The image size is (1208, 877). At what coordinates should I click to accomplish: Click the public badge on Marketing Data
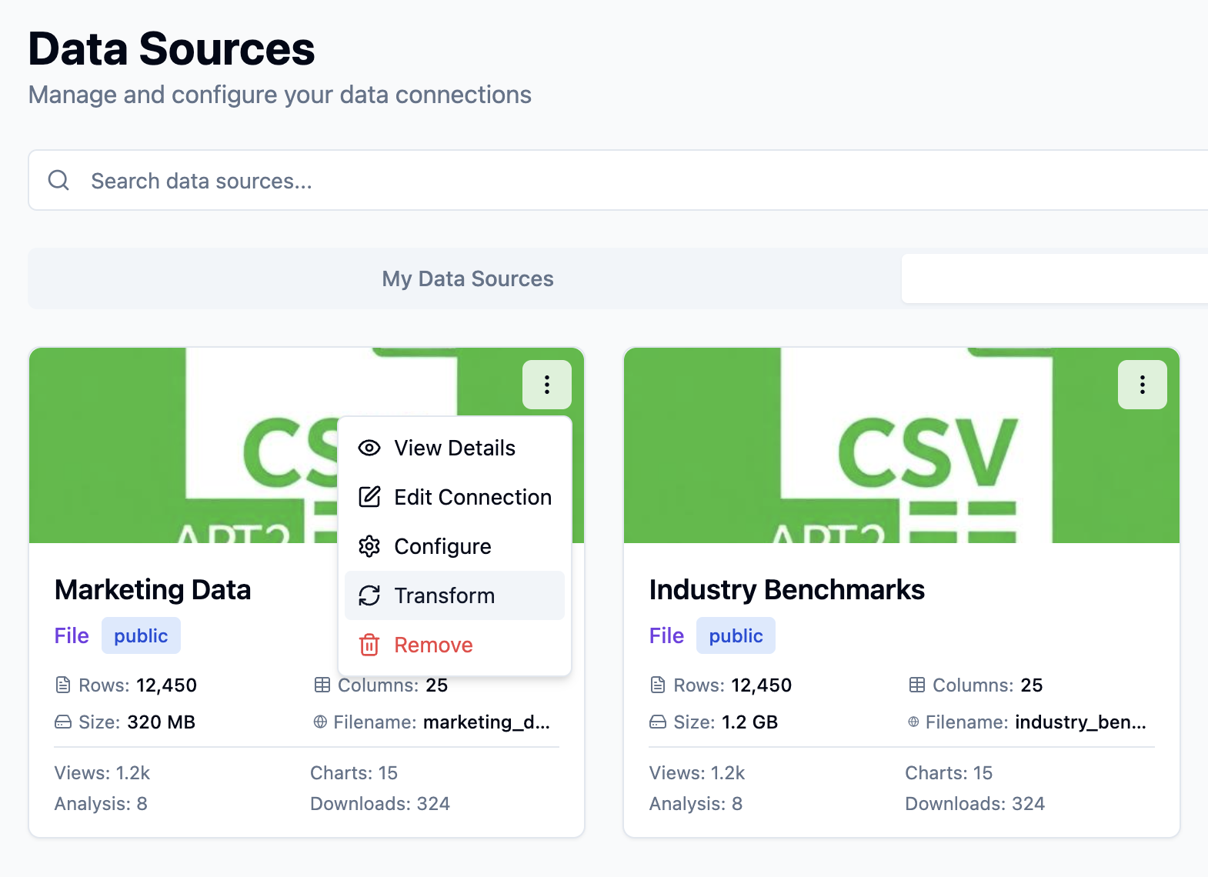coord(141,636)
